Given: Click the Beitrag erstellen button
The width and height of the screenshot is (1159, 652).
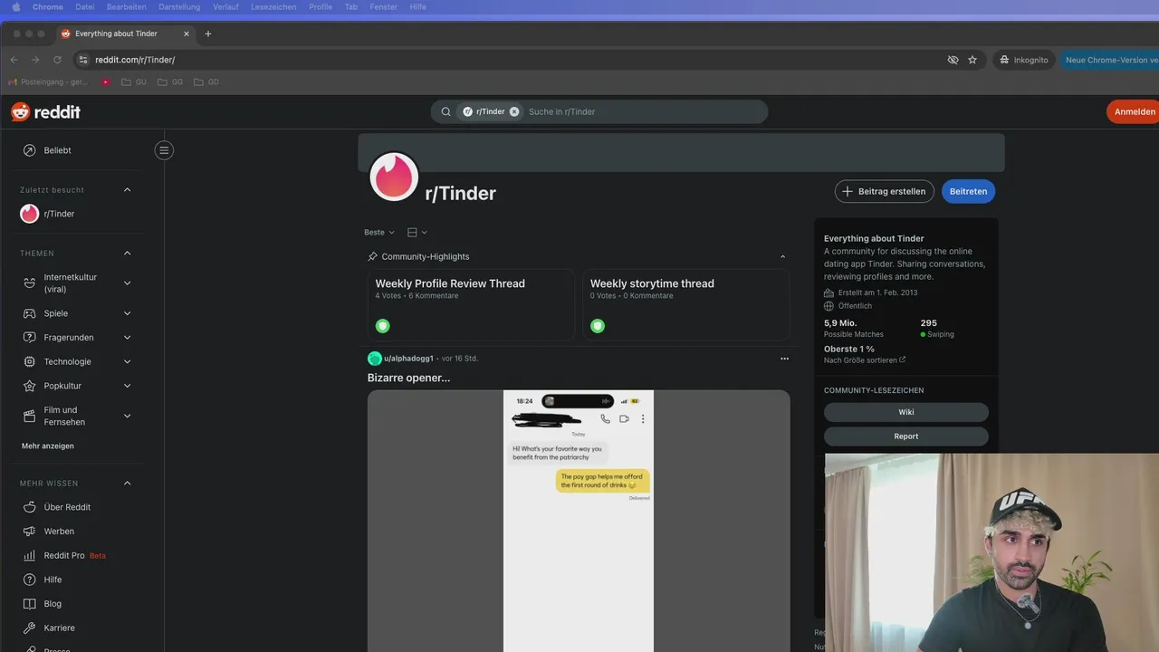Looking at the screenshot, I should pyautogui.click(x=884, y=191).
